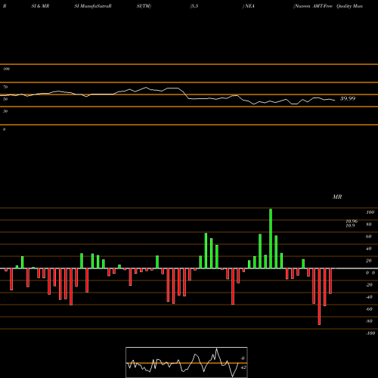
Task: Click the 10.96 price label
Action: click(x=352, y=222)
